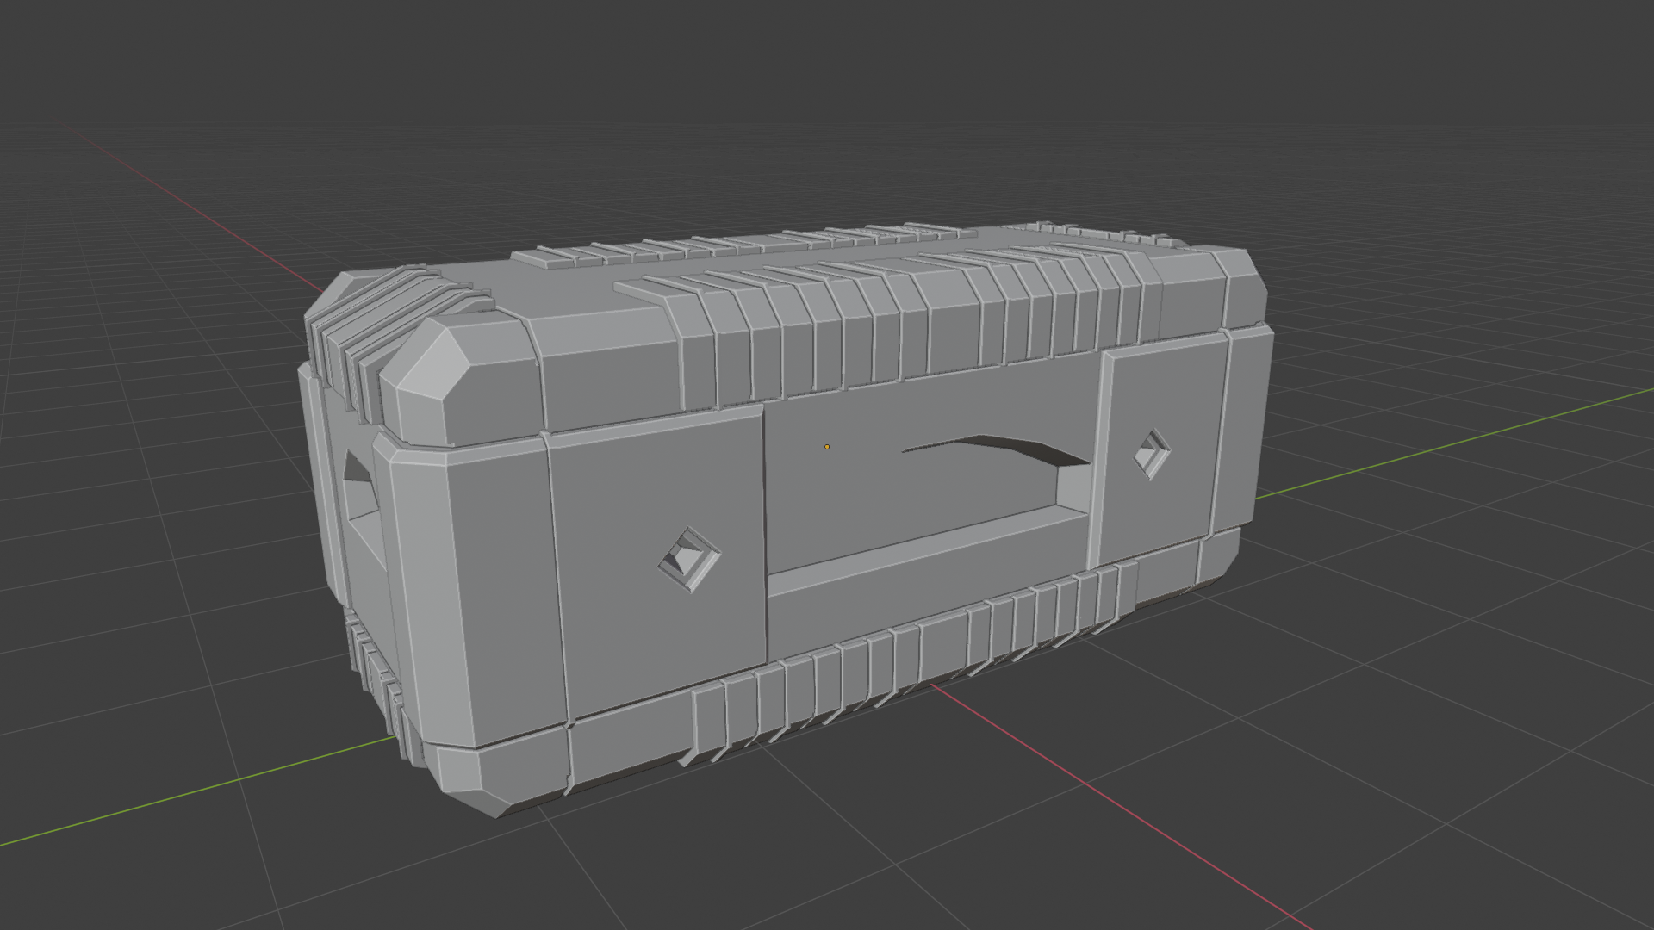
Task: Click the orange object origin dot
Action: click(x=827, y=447)
